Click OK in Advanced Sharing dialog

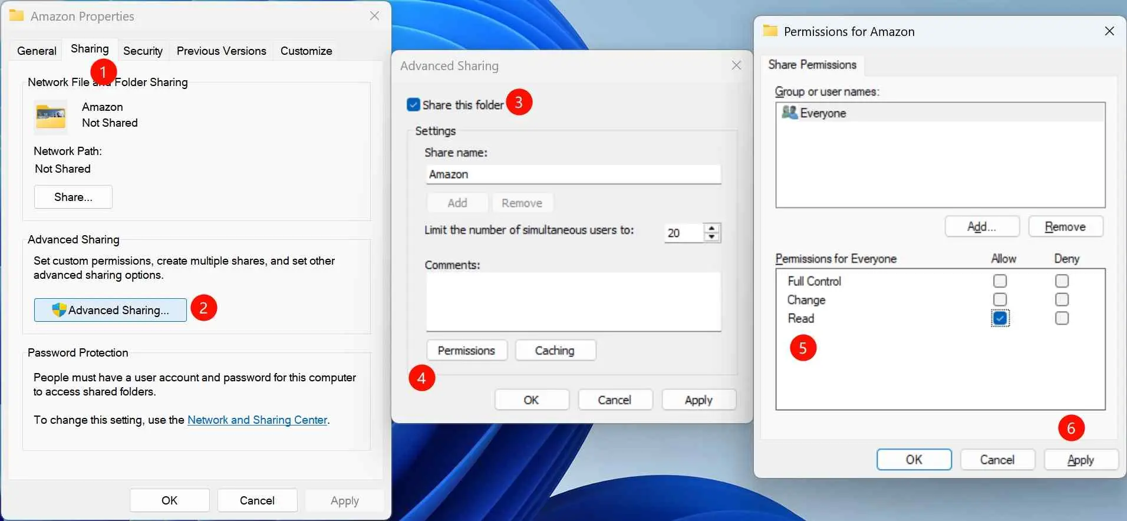click(x=531, y=400)
